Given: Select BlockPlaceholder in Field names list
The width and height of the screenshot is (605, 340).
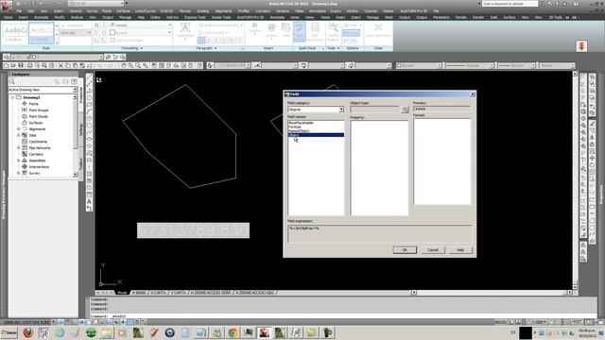Looking at the screenshot, I should tap(301, 123).
